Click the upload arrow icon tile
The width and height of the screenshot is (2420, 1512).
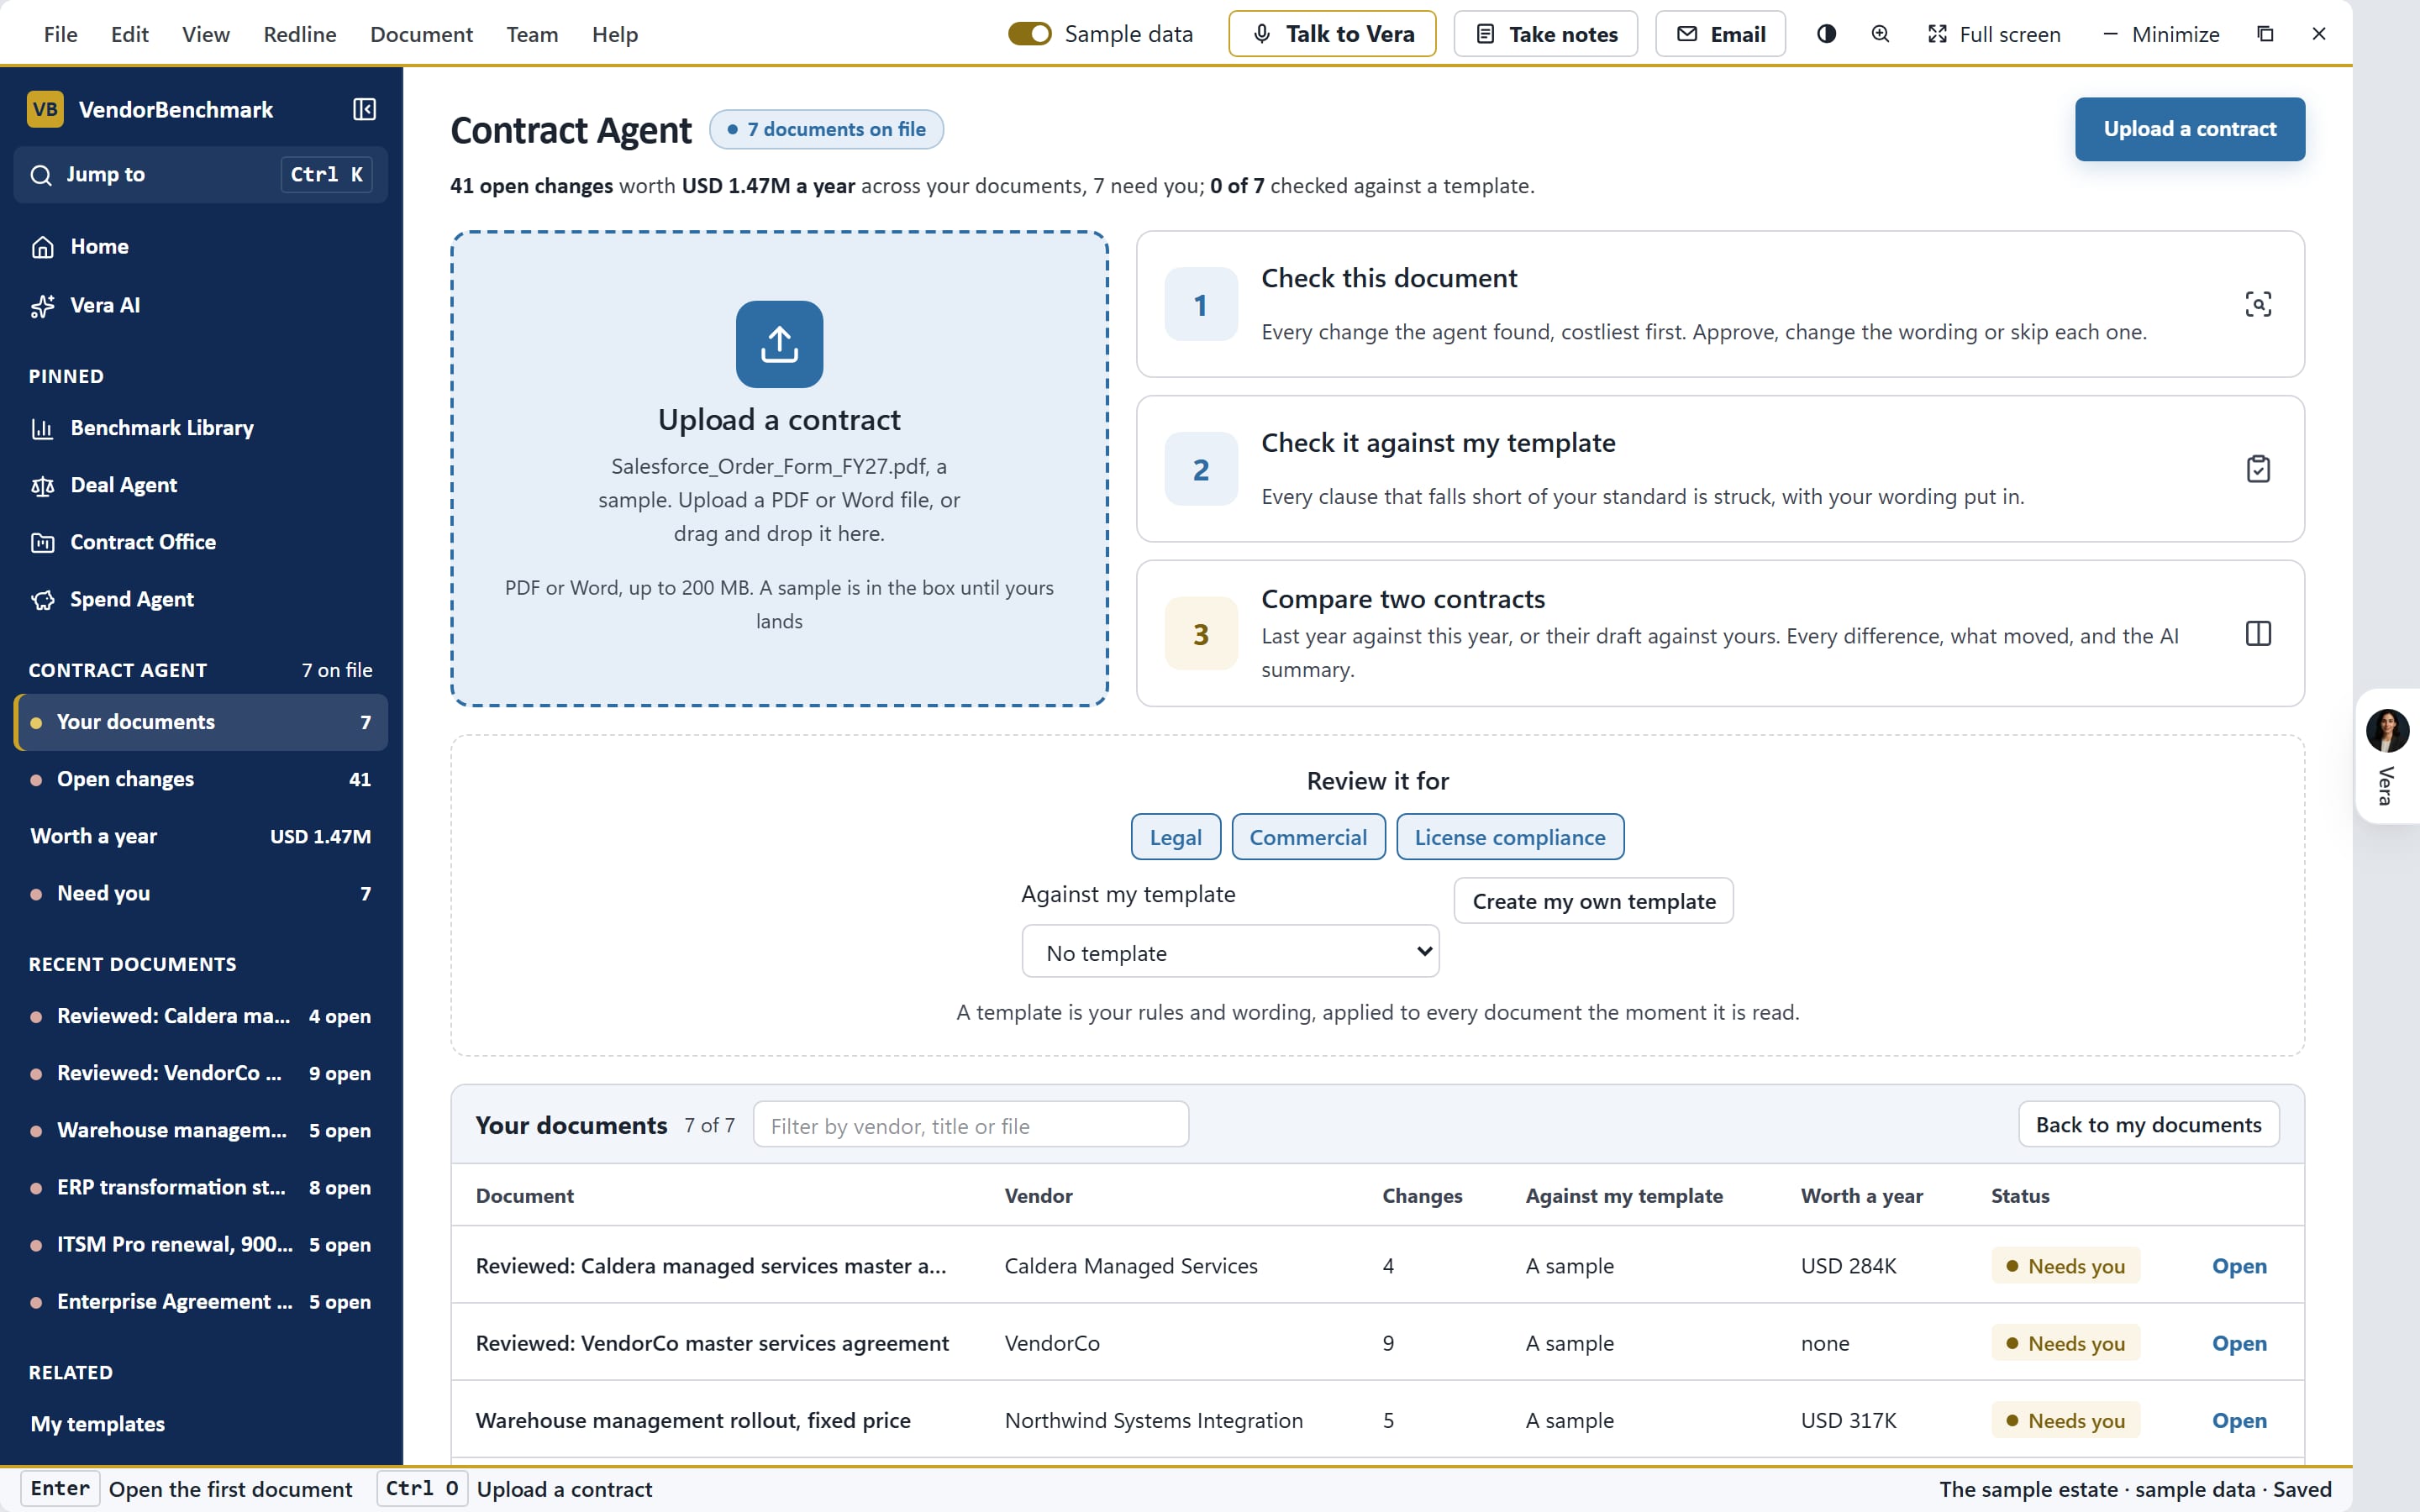pyautogui.click(x=779, y=344)
